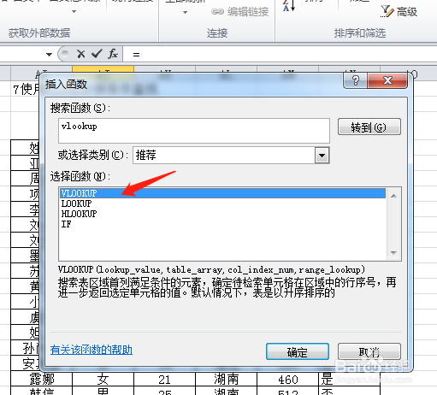Open the 有关该函数的帮助 link
437x395 pixels.
(x=92, y=350)
